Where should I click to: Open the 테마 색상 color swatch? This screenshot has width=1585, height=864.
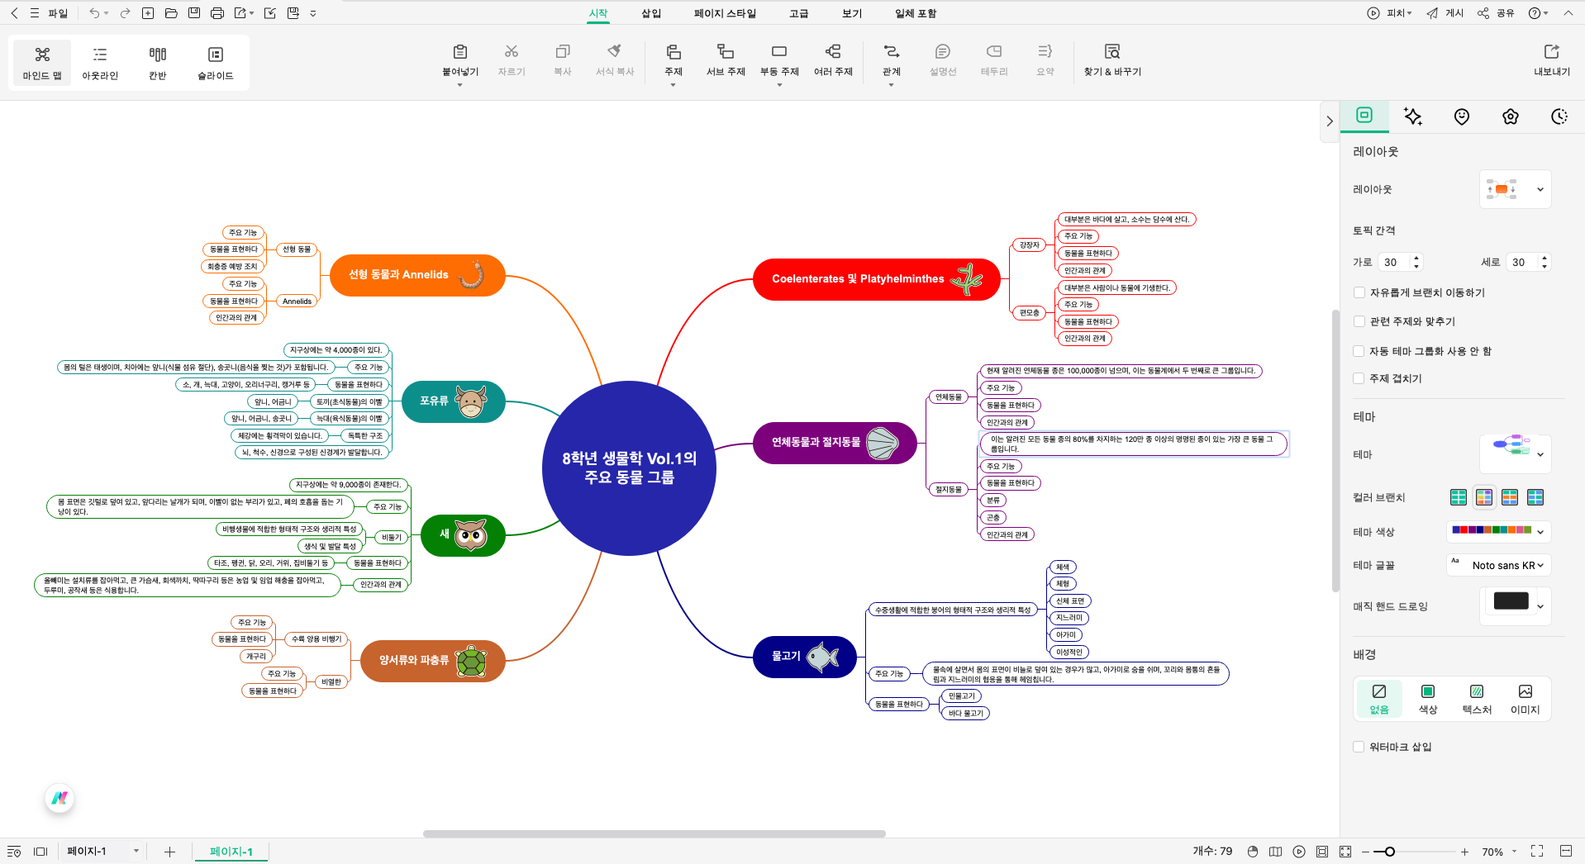1498,532
